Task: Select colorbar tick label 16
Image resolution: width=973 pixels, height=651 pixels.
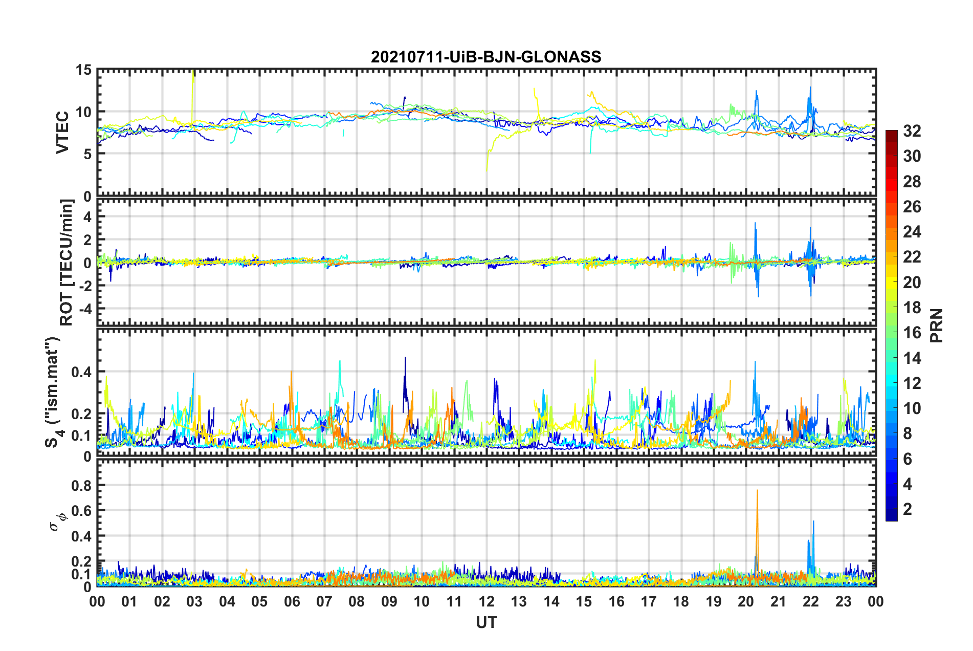Action: pos(912,333)
